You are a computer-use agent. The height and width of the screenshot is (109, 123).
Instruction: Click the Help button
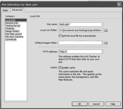(113, 104)
